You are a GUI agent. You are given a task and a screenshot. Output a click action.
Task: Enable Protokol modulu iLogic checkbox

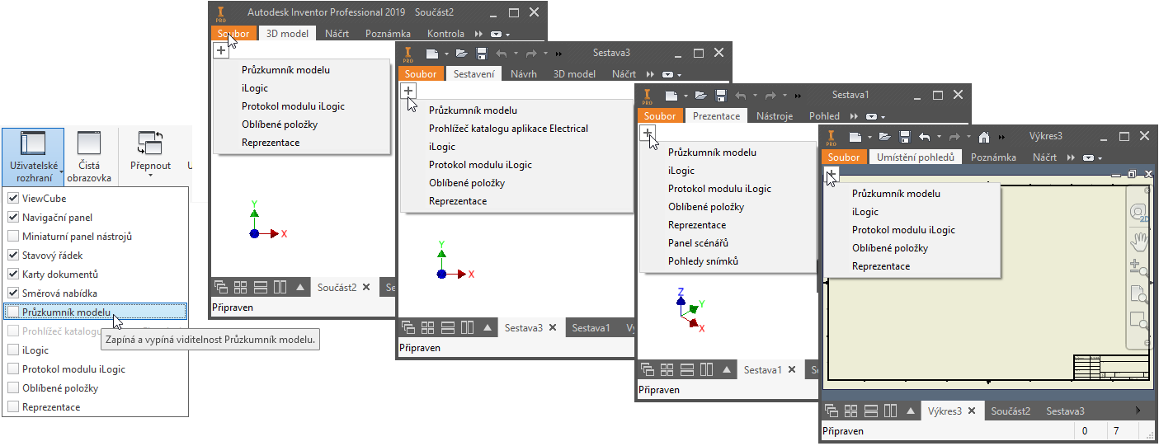click(13, 369)
